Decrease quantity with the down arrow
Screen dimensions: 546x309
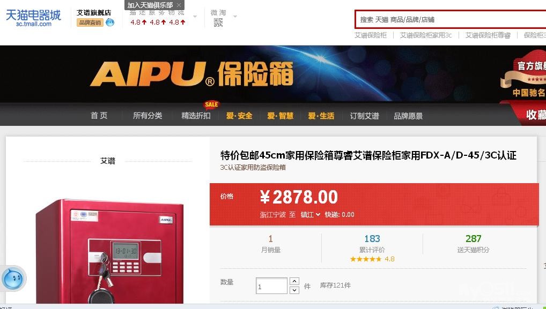(x=294, y=290)
